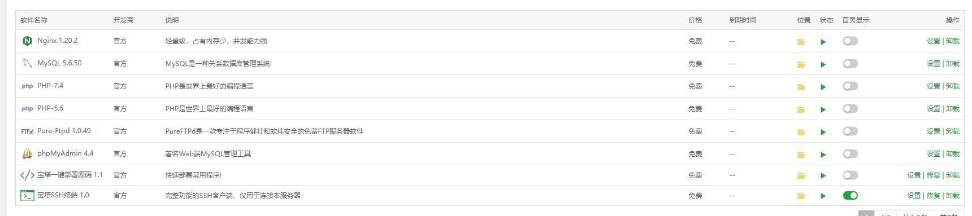This screenshot has height=216, width=972.
Task: Click 卸载 to uninstall MySQL 5.6.50
Action: [x=953, y=64]
